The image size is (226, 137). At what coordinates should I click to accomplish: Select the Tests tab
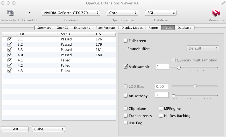coord(168,28)
